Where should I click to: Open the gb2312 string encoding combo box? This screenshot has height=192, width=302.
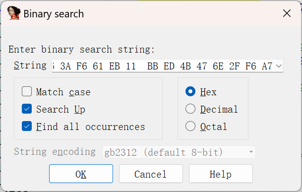(179, 152)
